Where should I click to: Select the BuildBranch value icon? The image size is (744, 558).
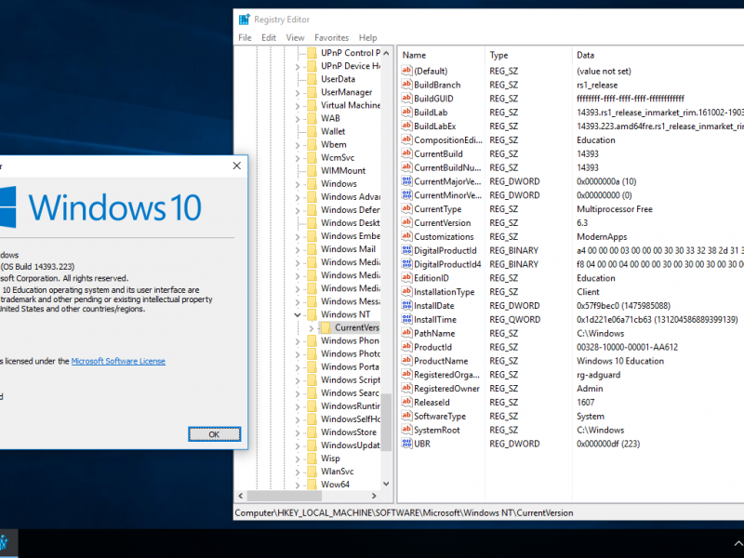(406, 85)
